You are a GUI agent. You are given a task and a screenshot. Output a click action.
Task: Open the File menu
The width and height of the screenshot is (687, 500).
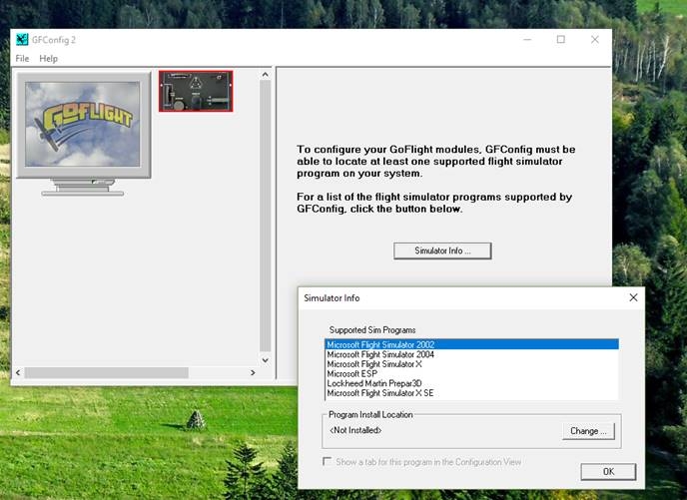[22, 58]
